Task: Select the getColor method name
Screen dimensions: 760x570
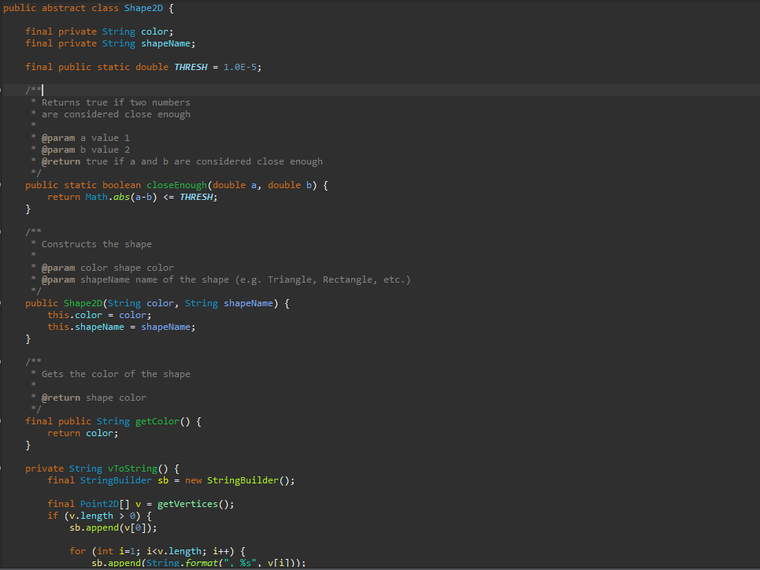Action: pos(156,420)
